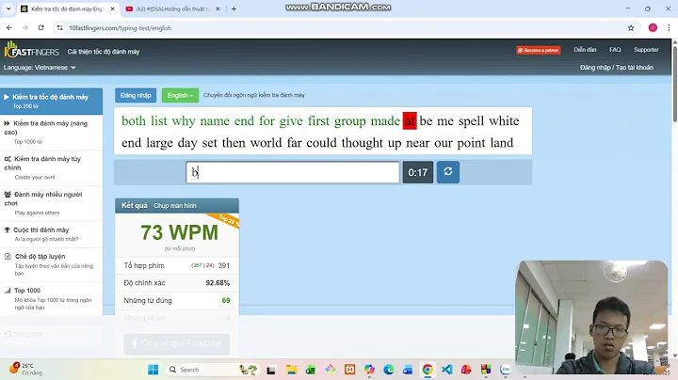Screen dimensions: 678x380
Task: Open Copilot from taskbar
Action: pos(369,370)
